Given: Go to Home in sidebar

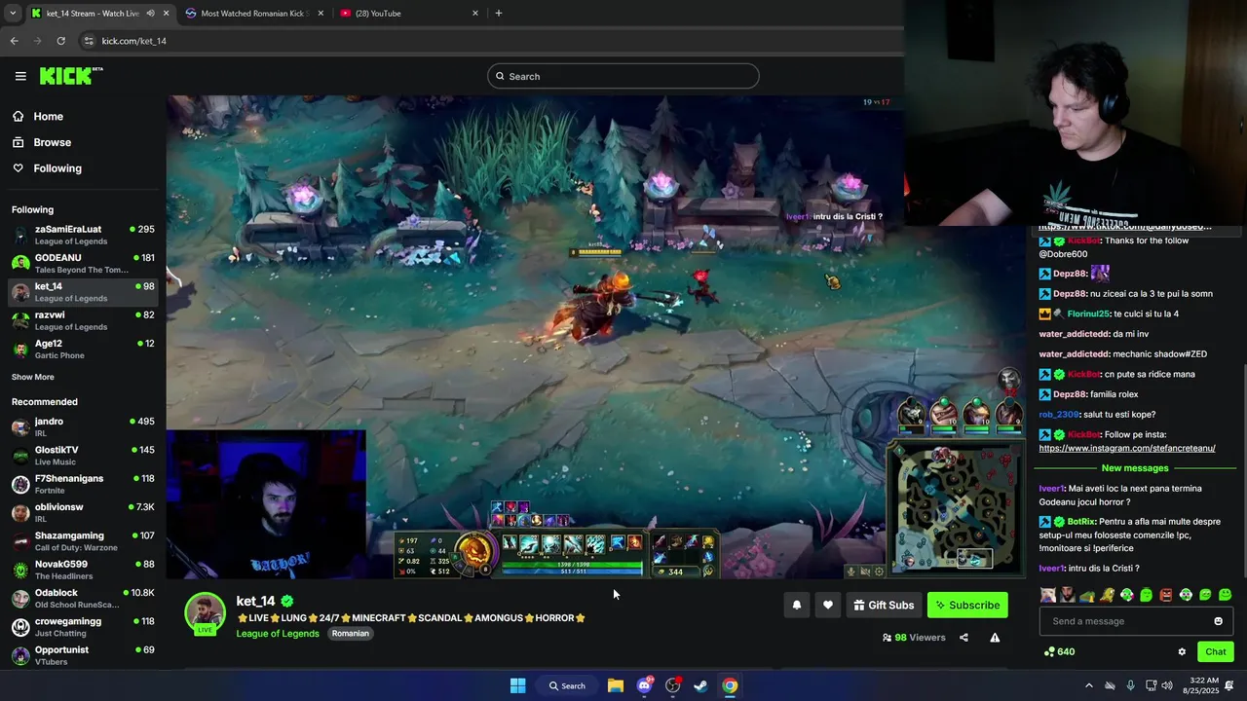Looking at the screenshot, I should (x=48, y=116).
